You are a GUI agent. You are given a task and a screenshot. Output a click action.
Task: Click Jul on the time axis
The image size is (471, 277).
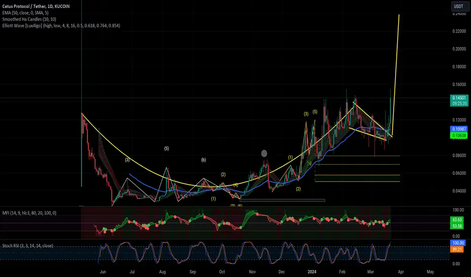coord(132,272)
